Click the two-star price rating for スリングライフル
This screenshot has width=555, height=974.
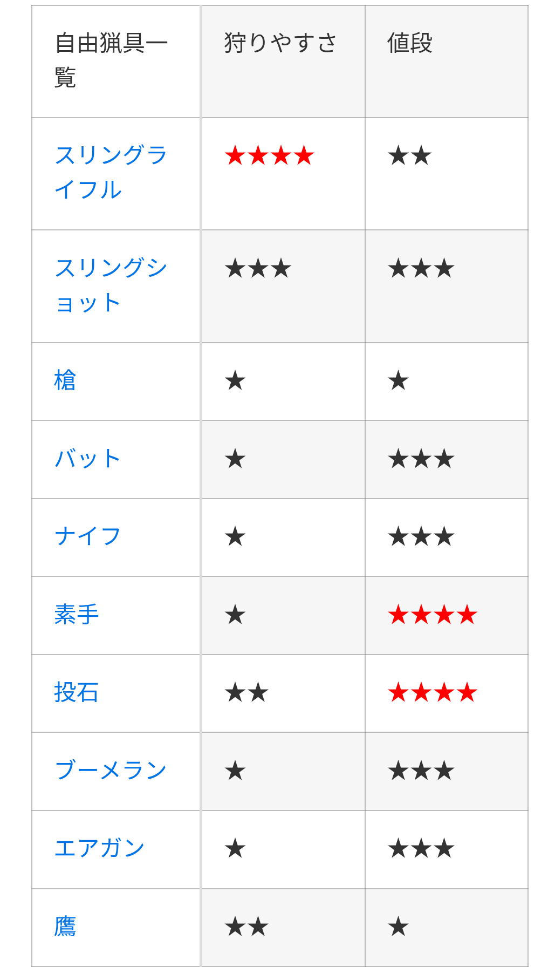tap(410, 156)
